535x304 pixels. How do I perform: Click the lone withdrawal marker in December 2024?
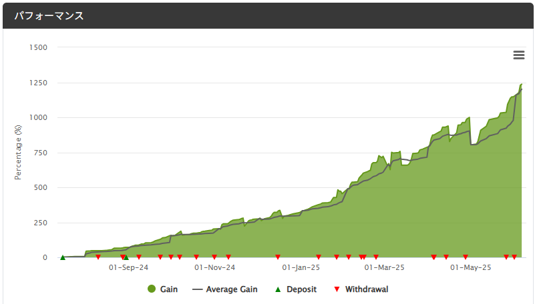tap(278, 257)
